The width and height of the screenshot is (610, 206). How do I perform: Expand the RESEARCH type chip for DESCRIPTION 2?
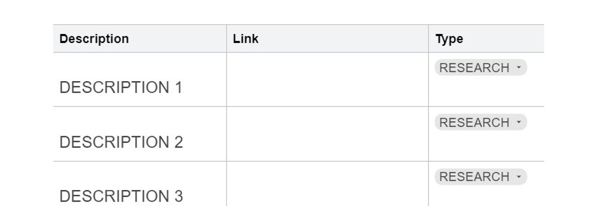coord(481,122)
